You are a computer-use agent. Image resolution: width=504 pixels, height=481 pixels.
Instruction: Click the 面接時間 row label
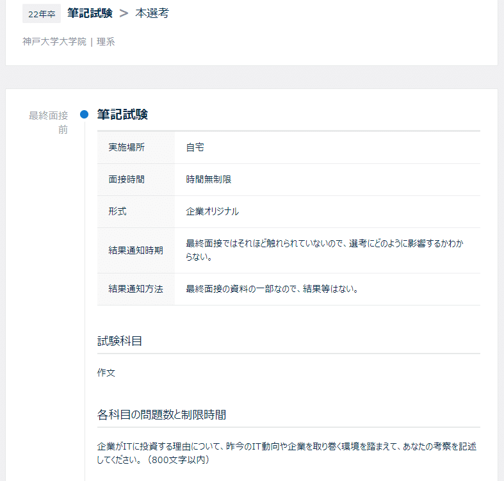coord(126,179)
